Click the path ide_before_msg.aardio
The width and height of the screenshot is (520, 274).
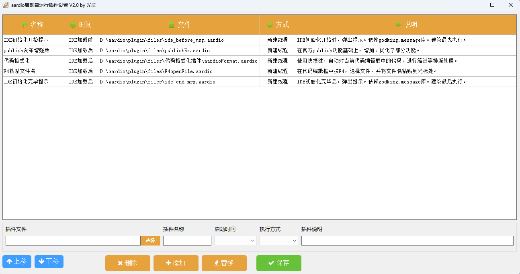click(x=162, y=40)
